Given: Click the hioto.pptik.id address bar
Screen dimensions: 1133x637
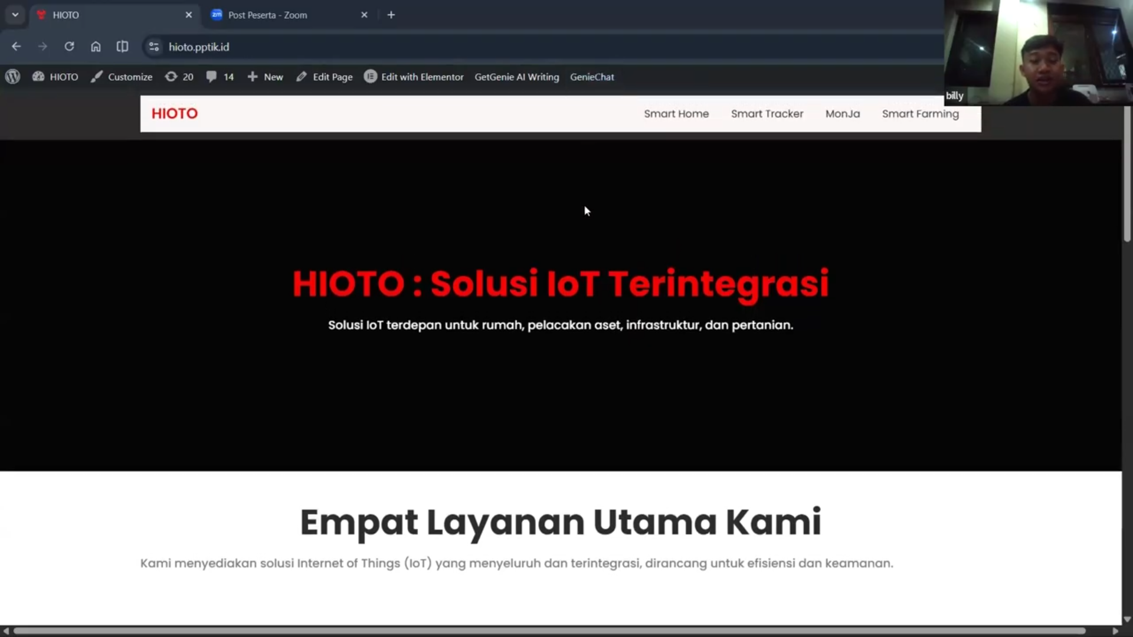Looking at the screenshot, I should point(198,47).
